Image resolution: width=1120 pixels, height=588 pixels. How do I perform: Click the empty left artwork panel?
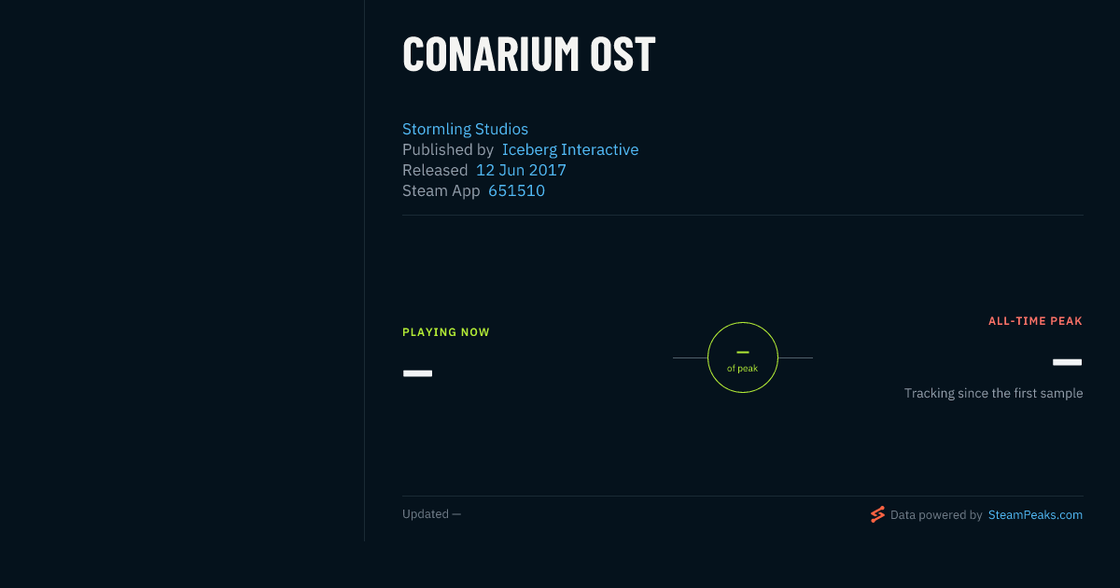point(182,271)
